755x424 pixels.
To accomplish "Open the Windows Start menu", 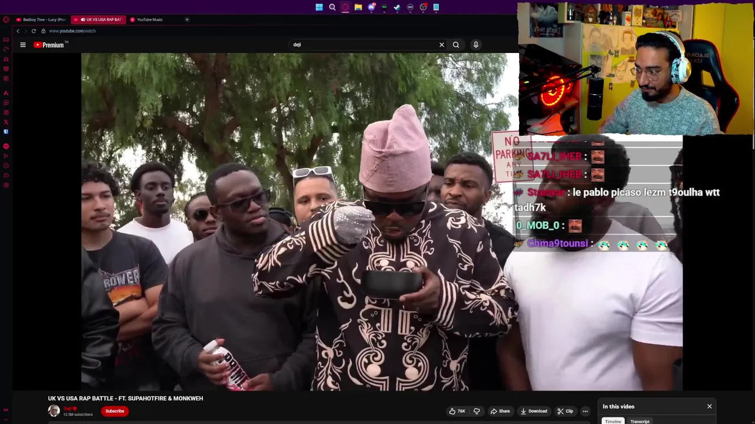I will [319, 7].
